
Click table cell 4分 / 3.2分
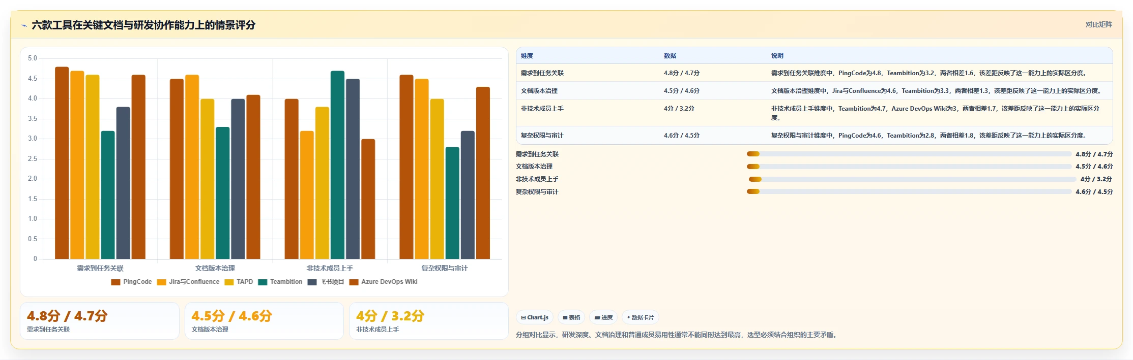679,109
